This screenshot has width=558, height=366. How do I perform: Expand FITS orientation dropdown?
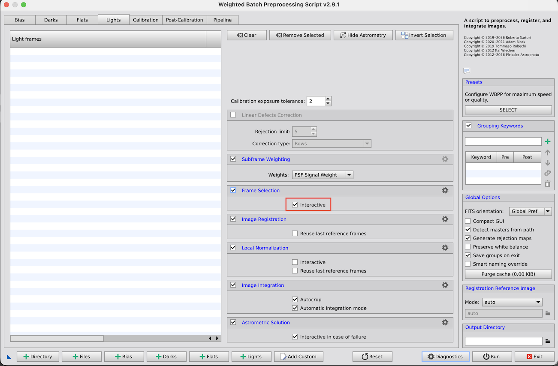tap(530, 211)
